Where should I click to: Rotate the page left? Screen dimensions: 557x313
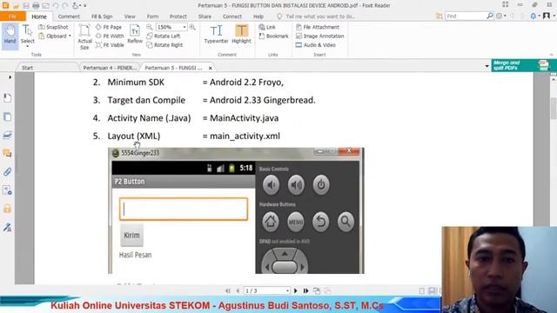tap(164, 37)
